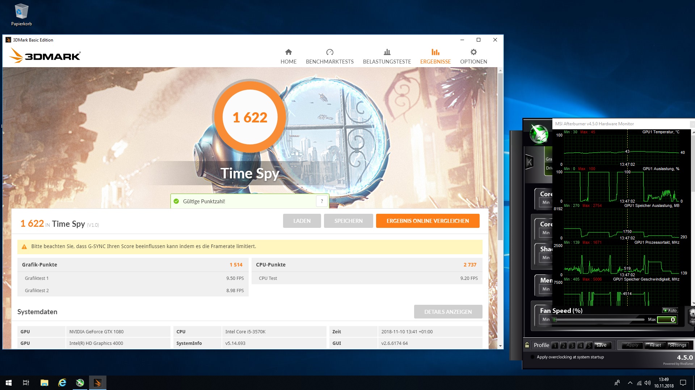Go to the HOME tab icon
Viewport: 695px width, 390px height.
tap(288, 52)
